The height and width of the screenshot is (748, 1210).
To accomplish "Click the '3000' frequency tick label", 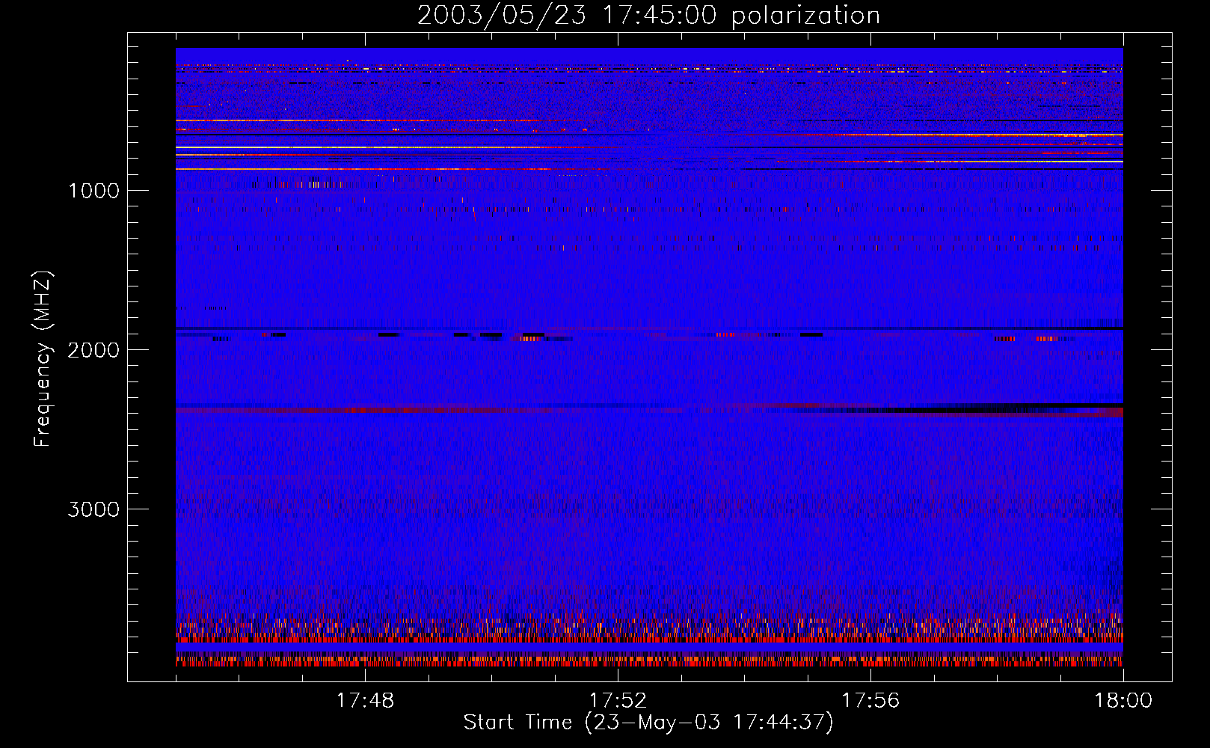I will (93, 509).
